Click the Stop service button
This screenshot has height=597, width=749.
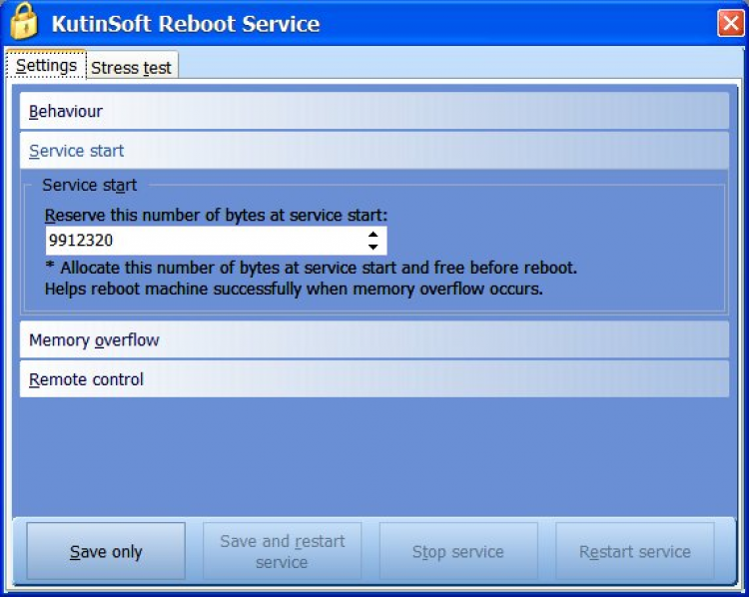tap(458, 551)
